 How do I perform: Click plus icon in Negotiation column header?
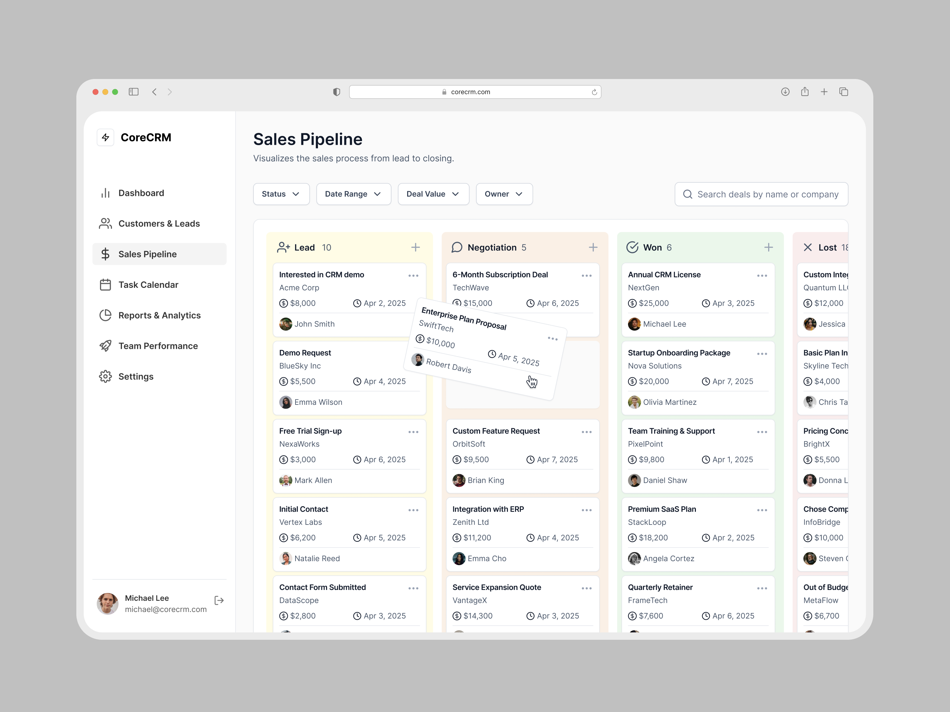coord(593,247)
